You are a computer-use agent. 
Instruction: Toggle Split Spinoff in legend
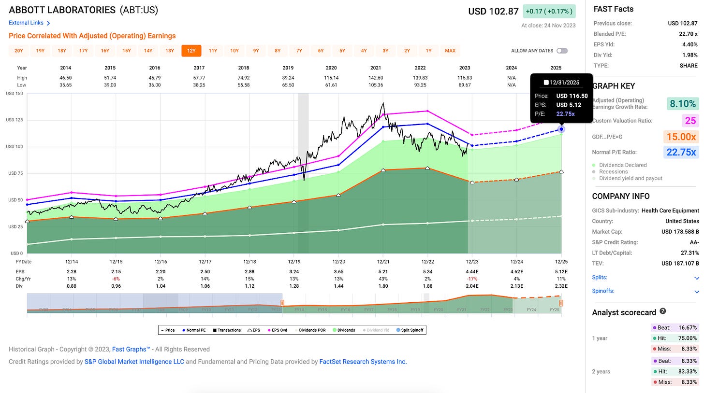pyautogui.click(x=410, y=330)
